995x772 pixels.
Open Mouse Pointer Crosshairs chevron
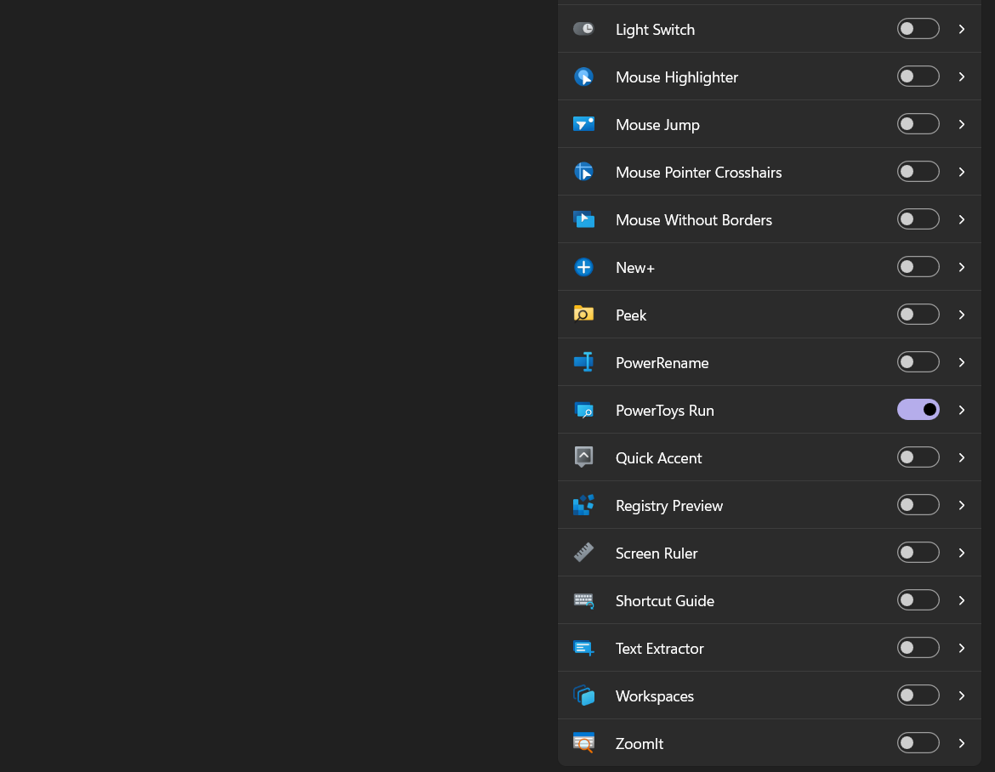click(x=961, y=172)
